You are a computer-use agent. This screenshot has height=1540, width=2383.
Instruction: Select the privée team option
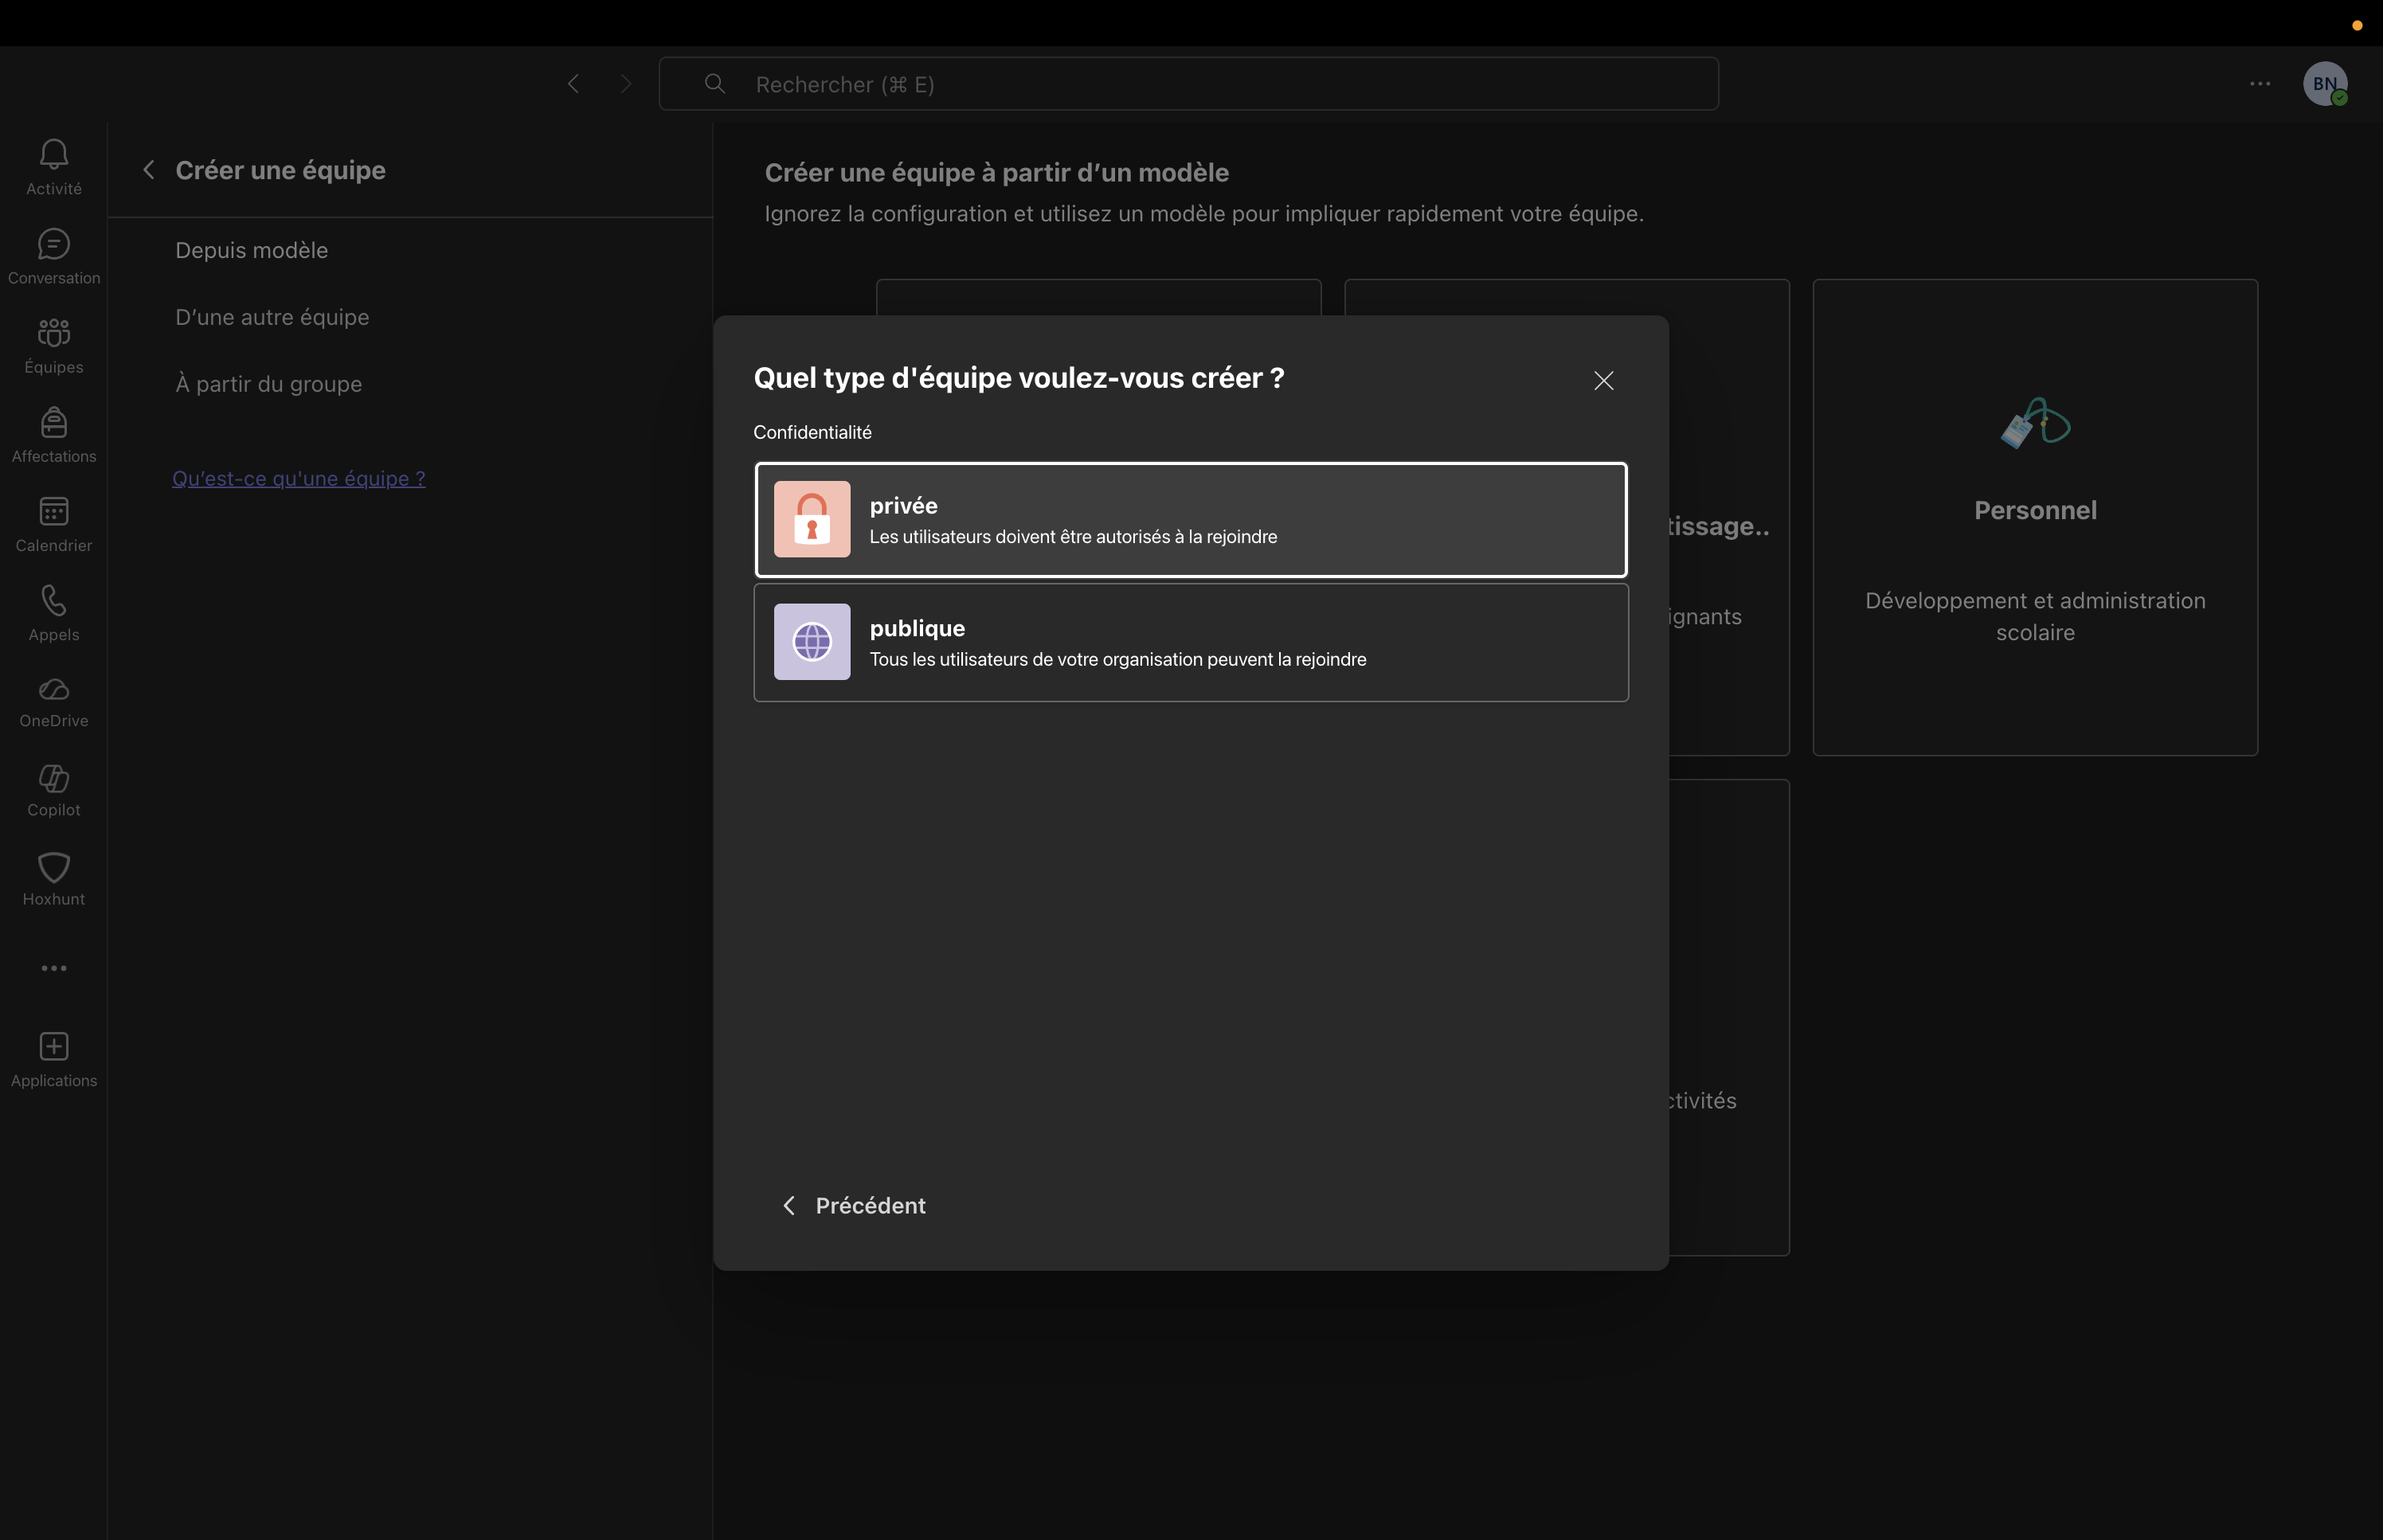pyautogui.click(x=1190, y=520)
